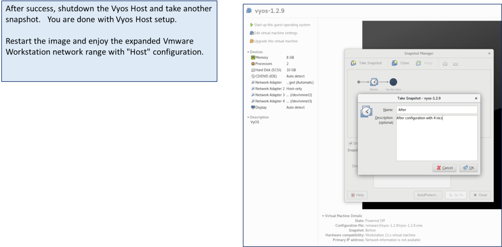502x247 pixels.
Task: Collapse the Devices section
Action: 248,52
